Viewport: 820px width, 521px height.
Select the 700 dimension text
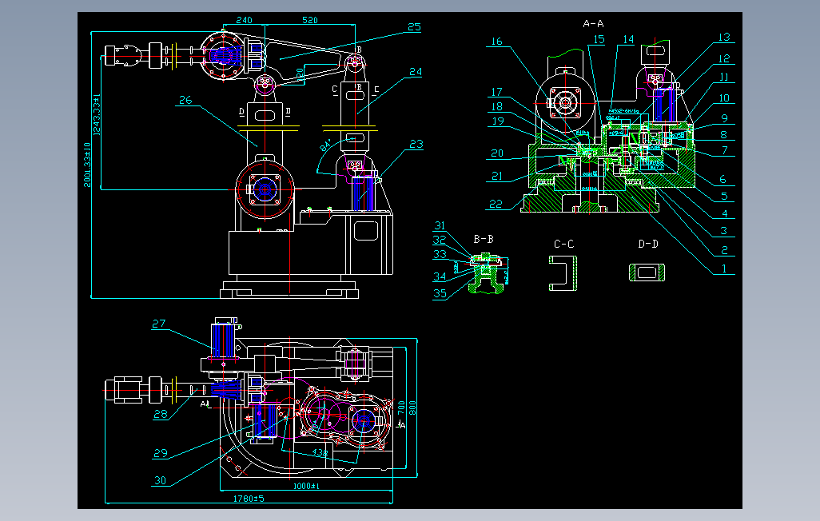[401, 408]
